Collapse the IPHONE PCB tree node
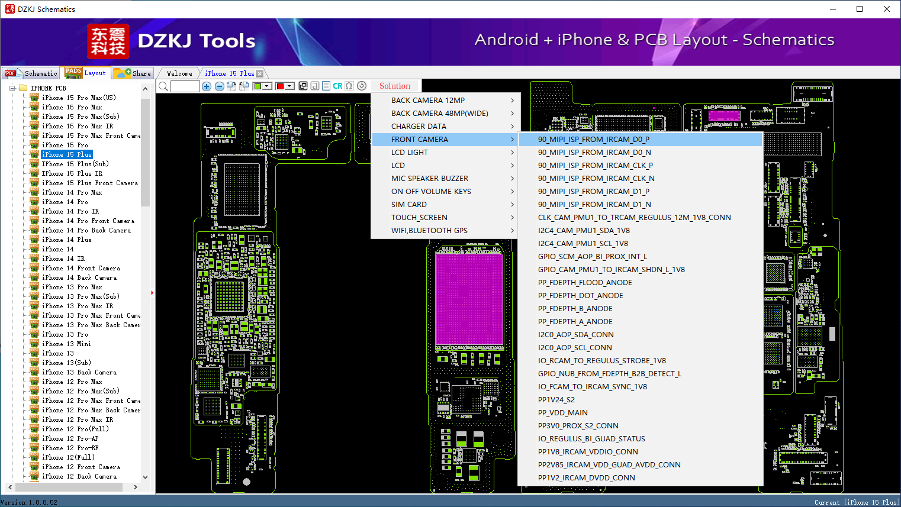Image resolution: width=901 pixels, height=507 pixels. coord(12,88)
